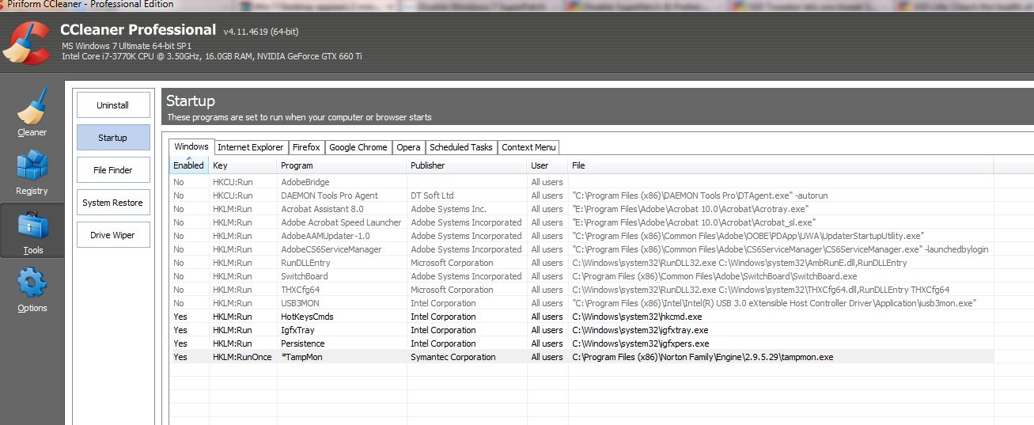1034x425 pixels.
Task: Select the SwitchBoard startup entry
Action: [x=581, y=276]
